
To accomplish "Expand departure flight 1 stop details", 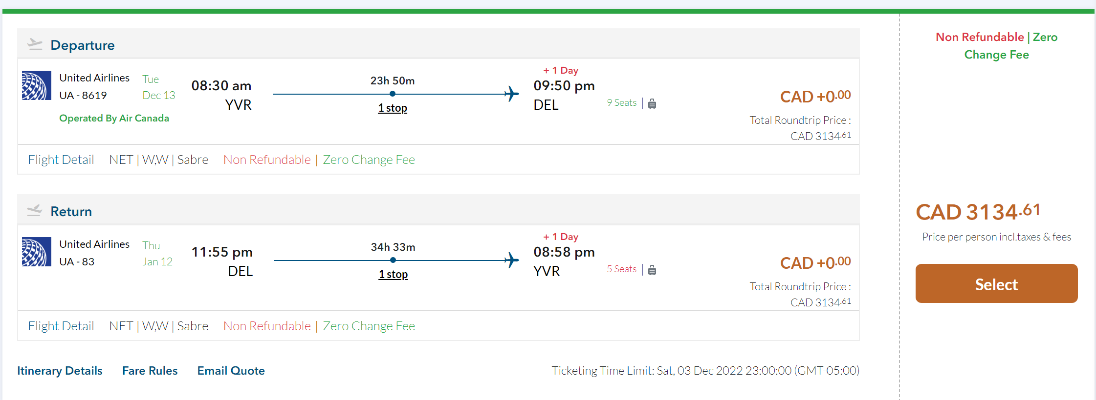I will pyautogui.click(x=392, y=108).
